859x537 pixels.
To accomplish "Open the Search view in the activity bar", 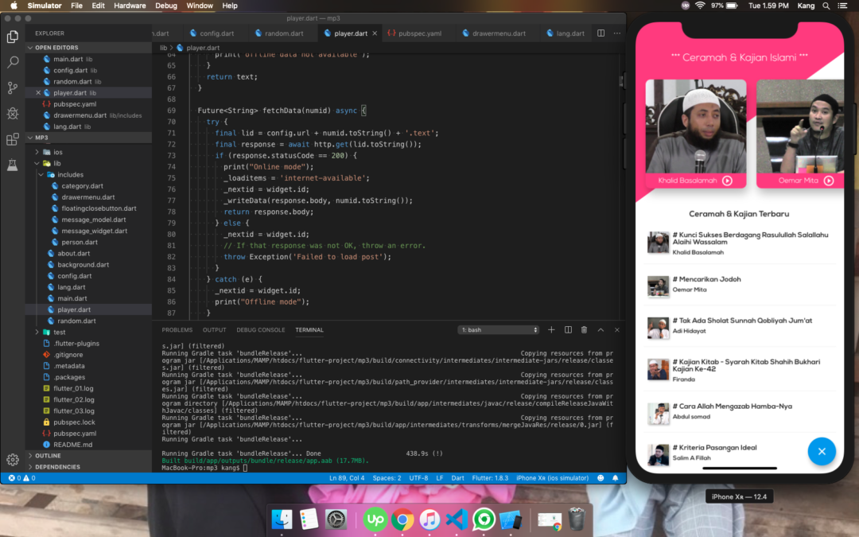I will pos(12,62).
